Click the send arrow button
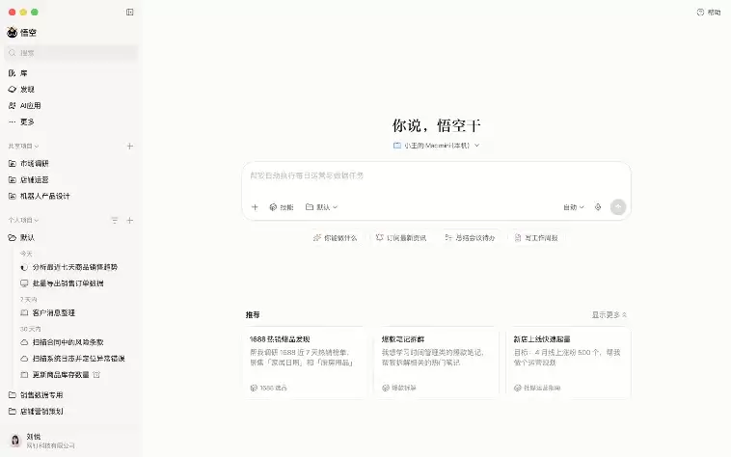The image size is (731, 457). (x=618, y=207)
